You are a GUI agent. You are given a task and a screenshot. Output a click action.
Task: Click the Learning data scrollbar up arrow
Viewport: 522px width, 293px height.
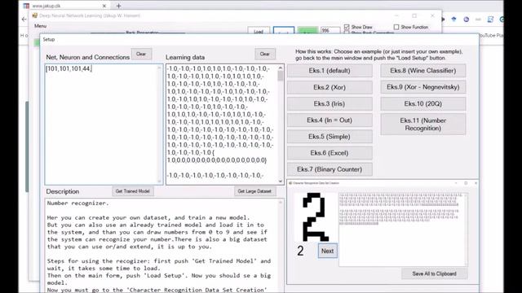pos(281,68)
